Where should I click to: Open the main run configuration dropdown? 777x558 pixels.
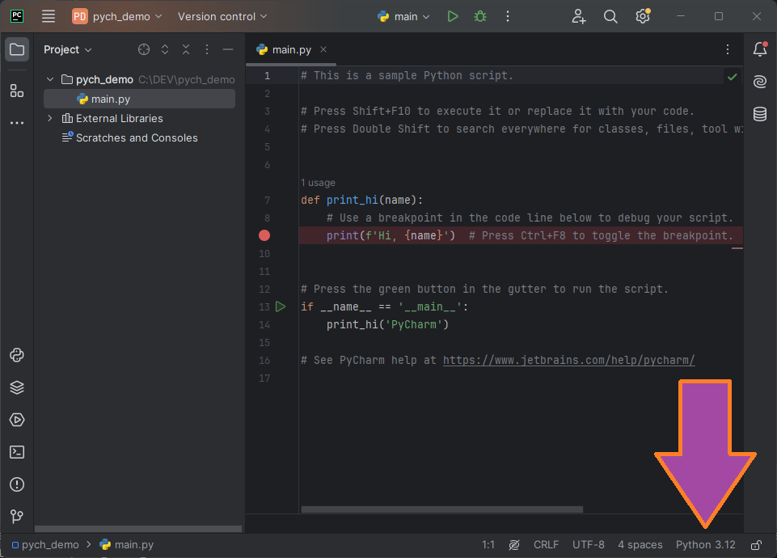coord(403,16)
